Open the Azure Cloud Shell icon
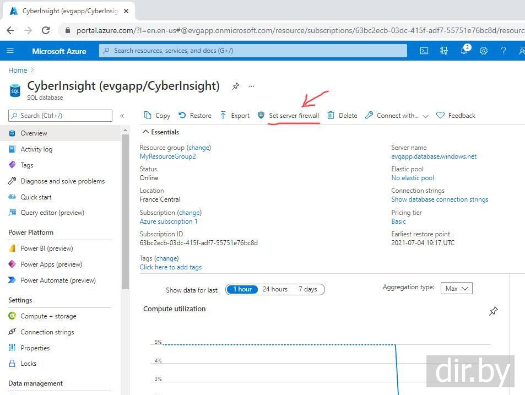Image resolution: width=525 pixels, height=395 pixels. coord(424,51)
